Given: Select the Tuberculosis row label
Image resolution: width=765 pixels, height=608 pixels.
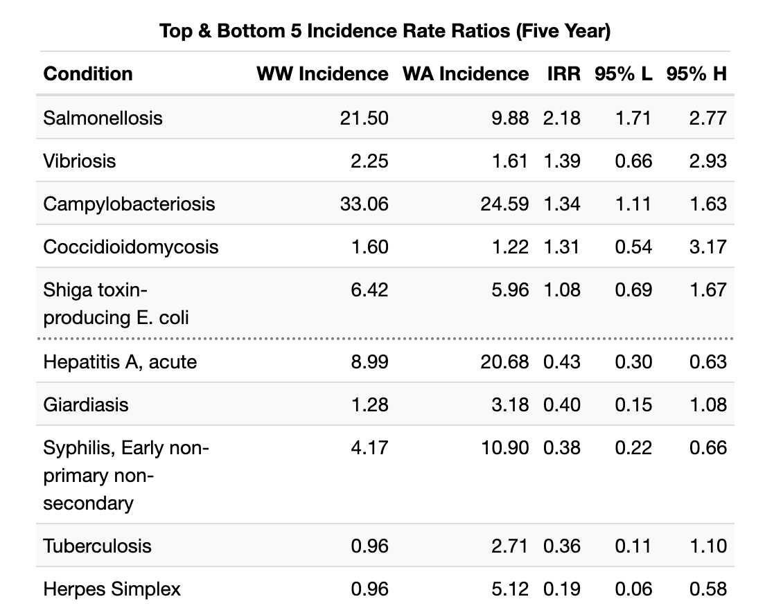Looking at the screenshot, I should [x=97, y=546].
